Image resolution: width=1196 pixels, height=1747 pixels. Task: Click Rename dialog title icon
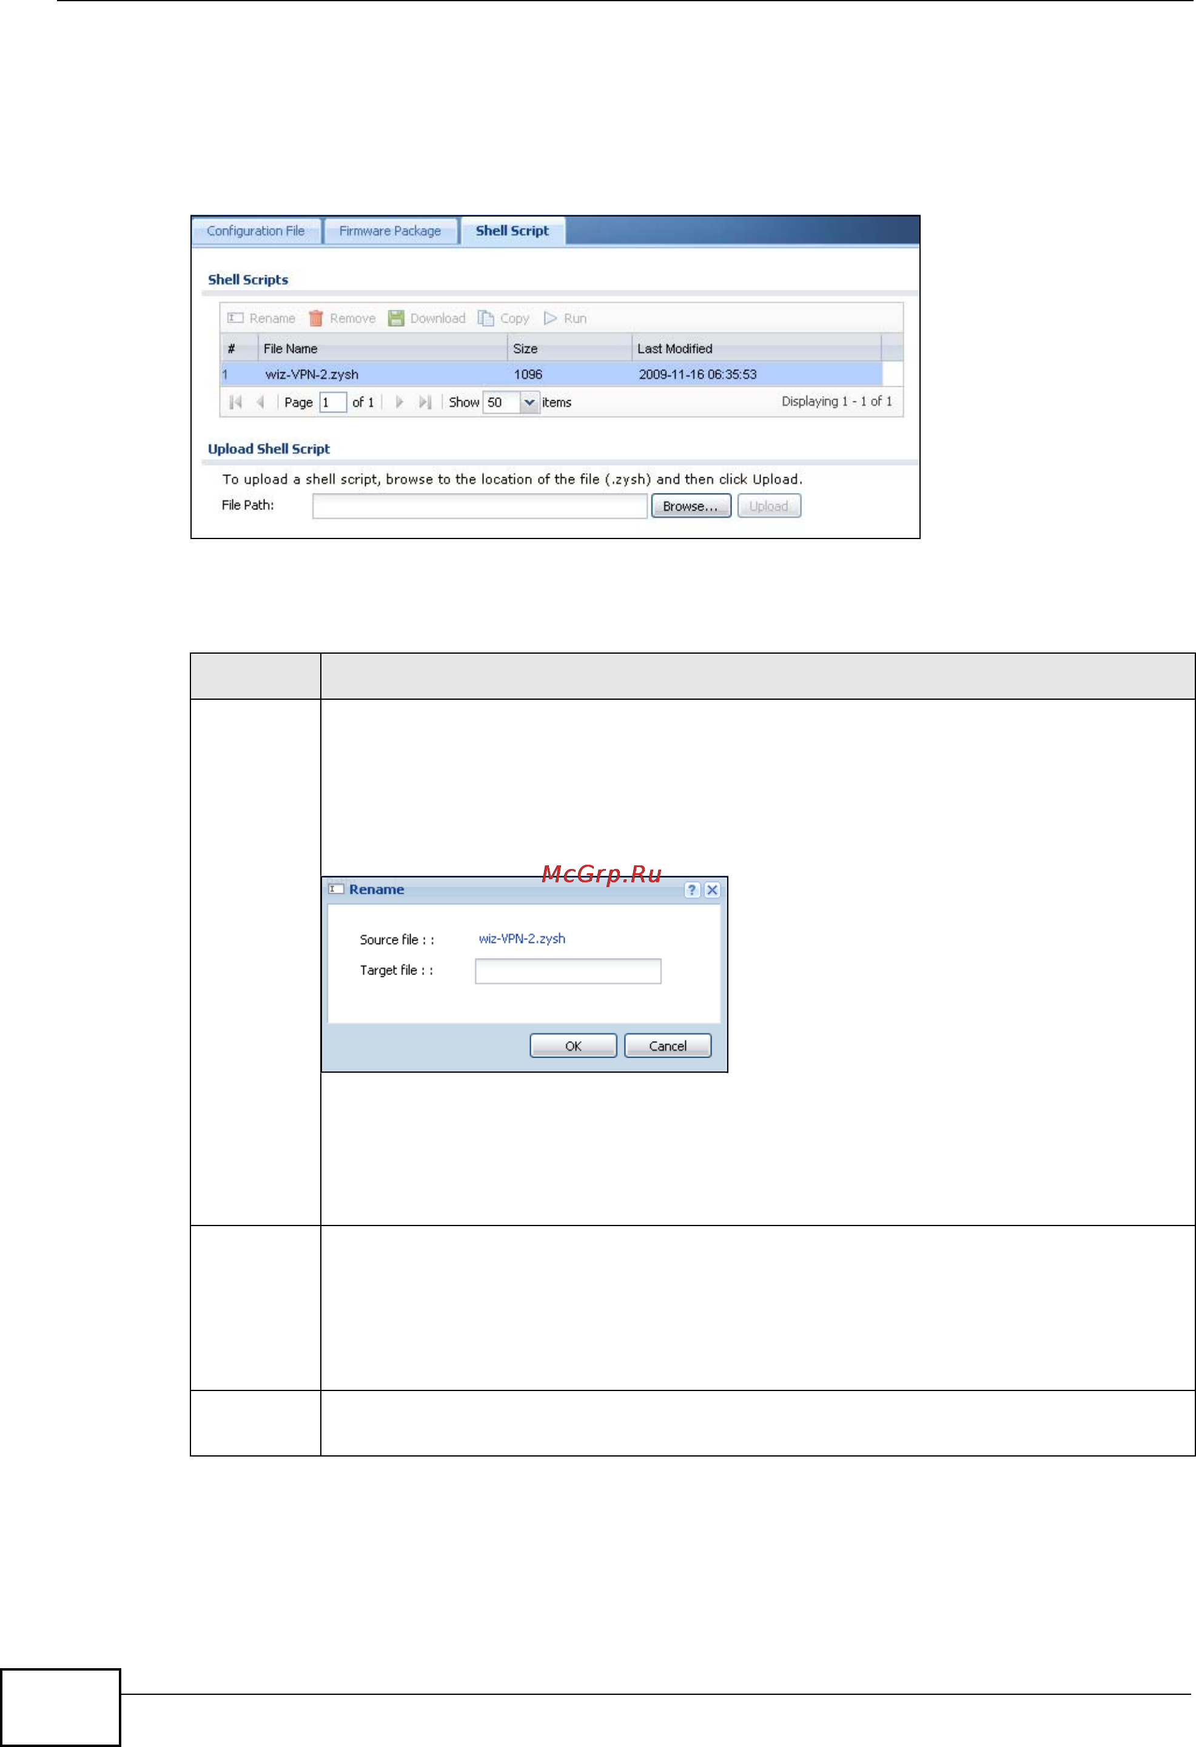click(x=336, y=888)
